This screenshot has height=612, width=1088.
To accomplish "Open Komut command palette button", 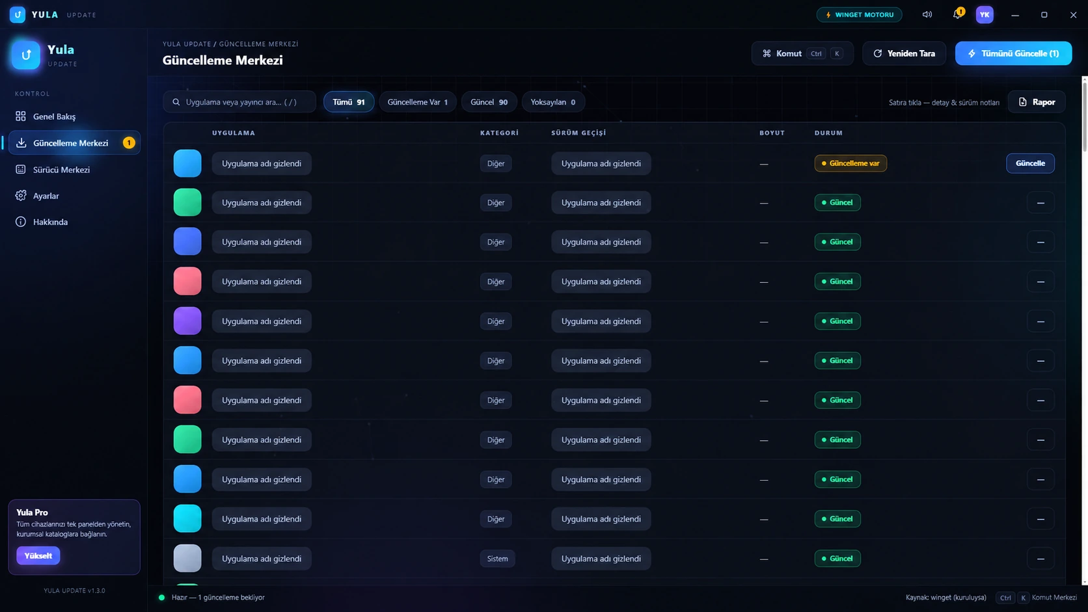I will (x=802, y=53).
